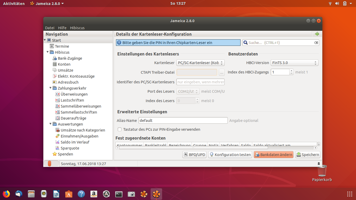
Task: Open Ubuntu Software from the dock
Action: (69, 194)
